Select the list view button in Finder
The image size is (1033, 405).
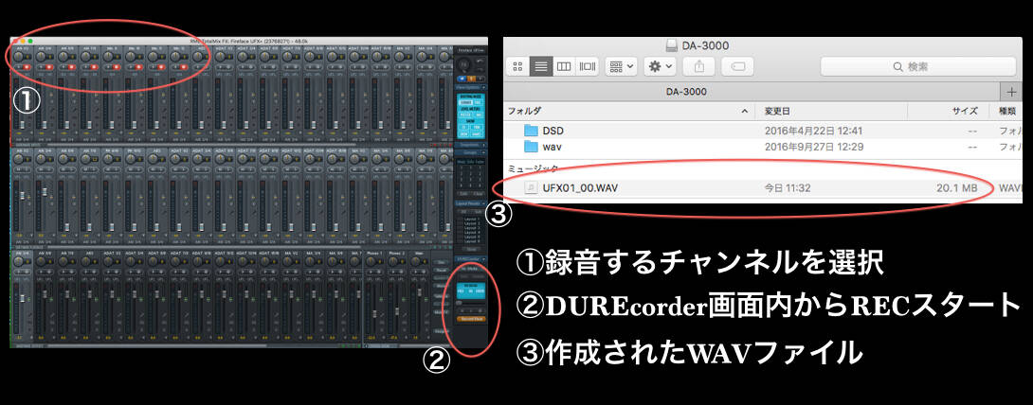541,65
